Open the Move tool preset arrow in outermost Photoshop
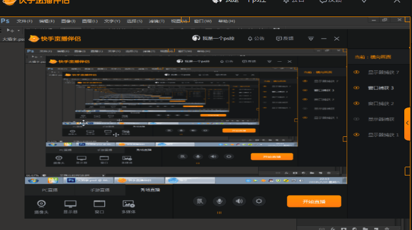 point(19,31)
